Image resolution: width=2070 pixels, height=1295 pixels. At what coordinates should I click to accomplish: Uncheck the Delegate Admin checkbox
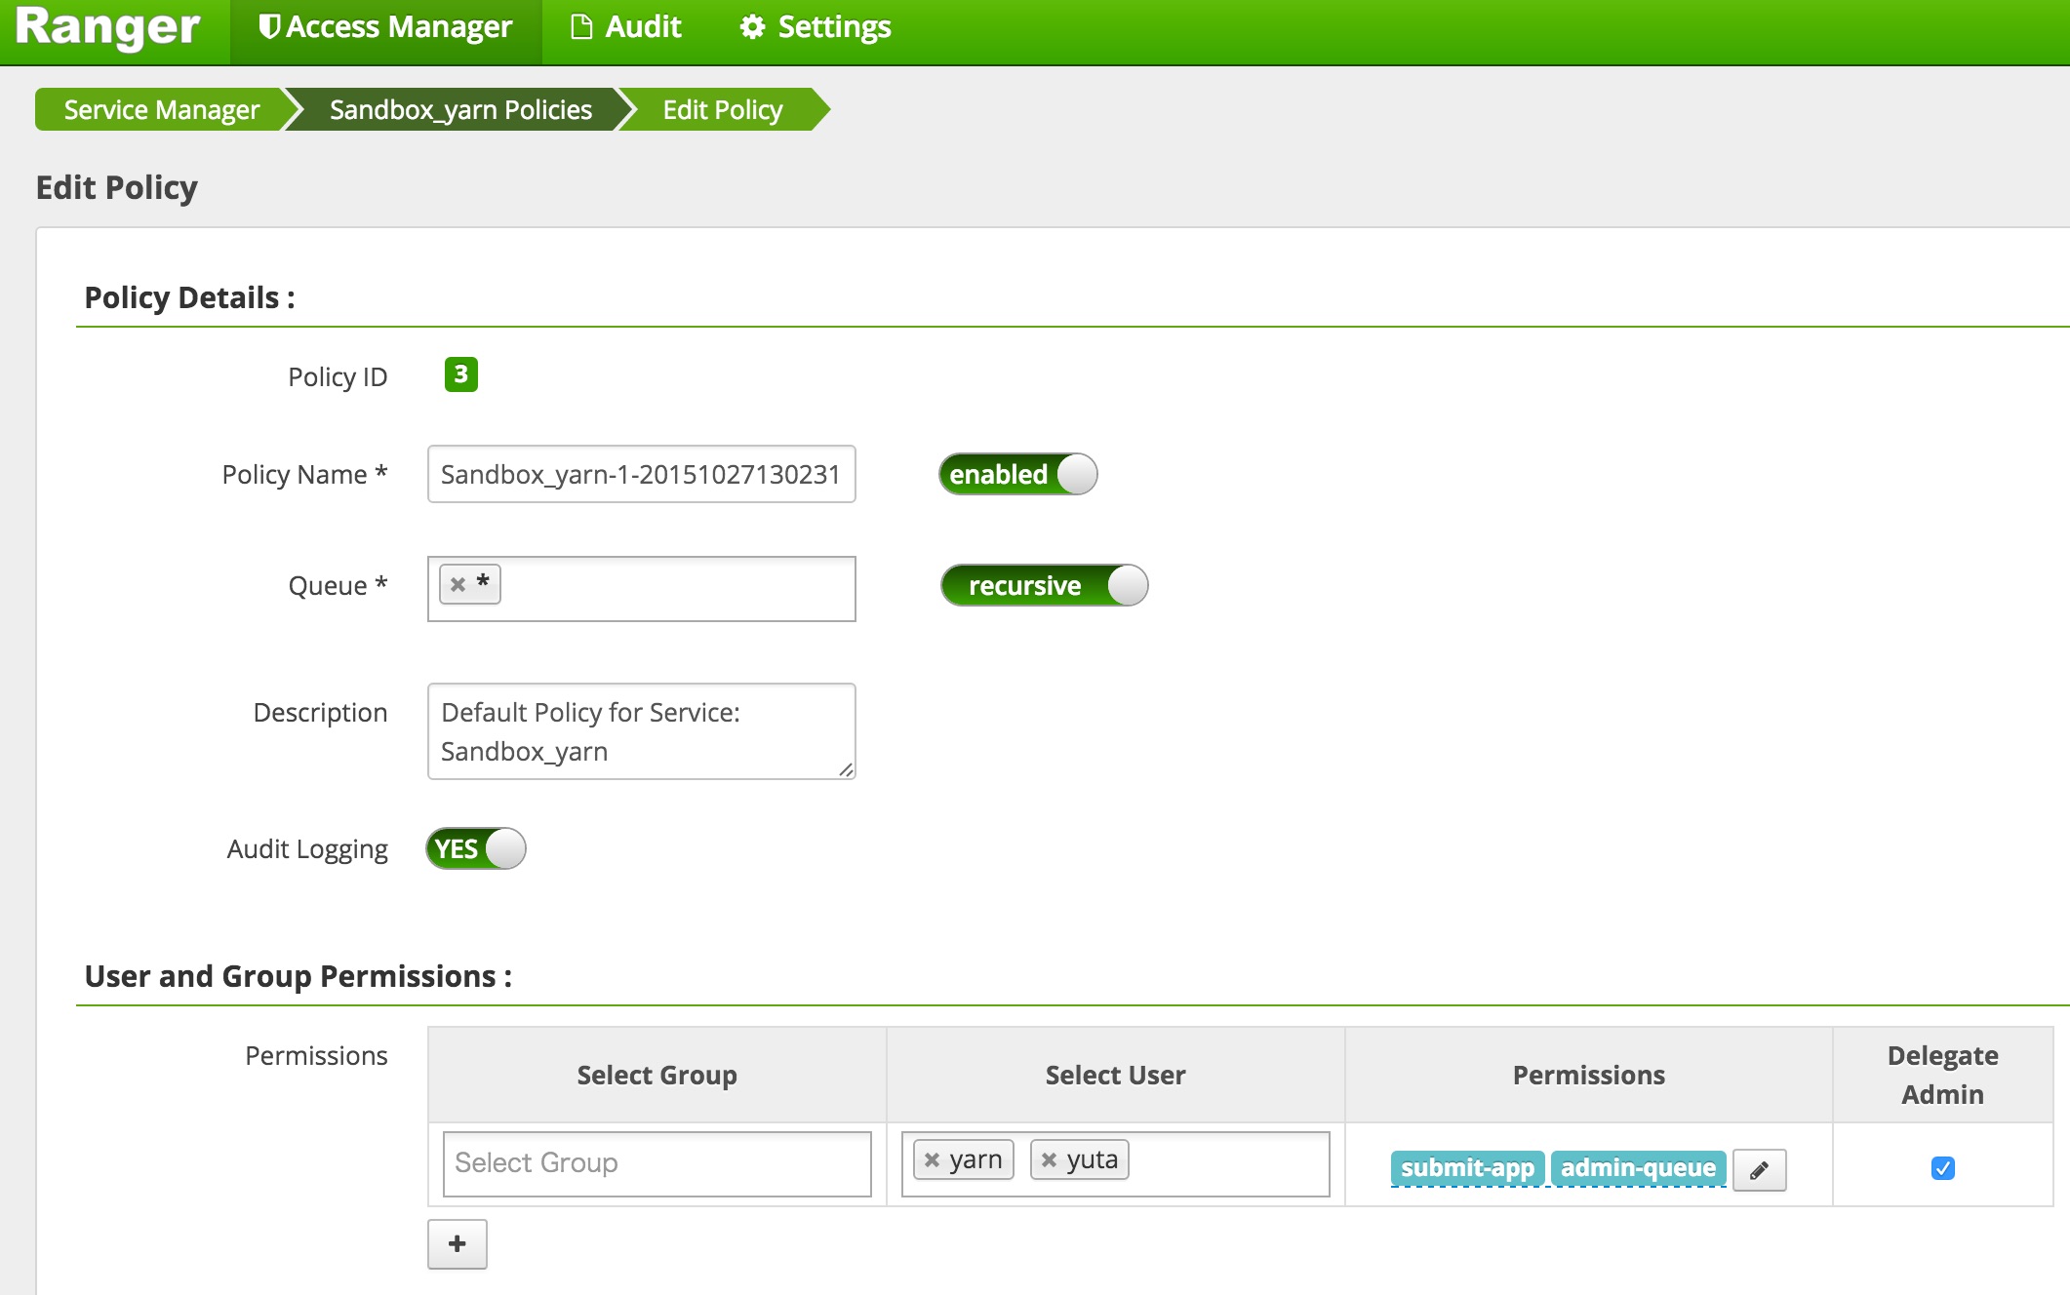pos(1941,1168)
